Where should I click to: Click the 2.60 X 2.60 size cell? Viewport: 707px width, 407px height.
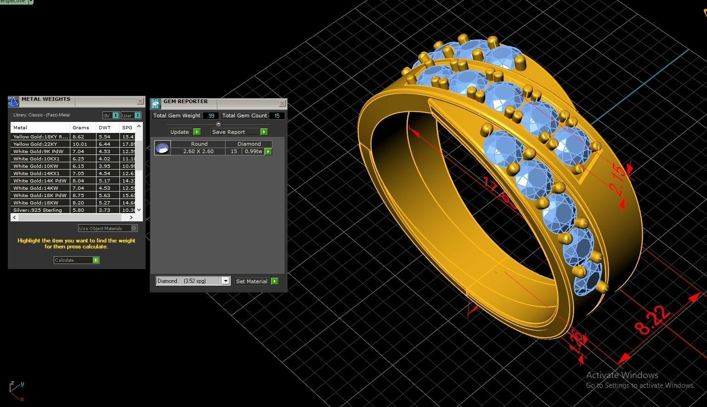198,151
